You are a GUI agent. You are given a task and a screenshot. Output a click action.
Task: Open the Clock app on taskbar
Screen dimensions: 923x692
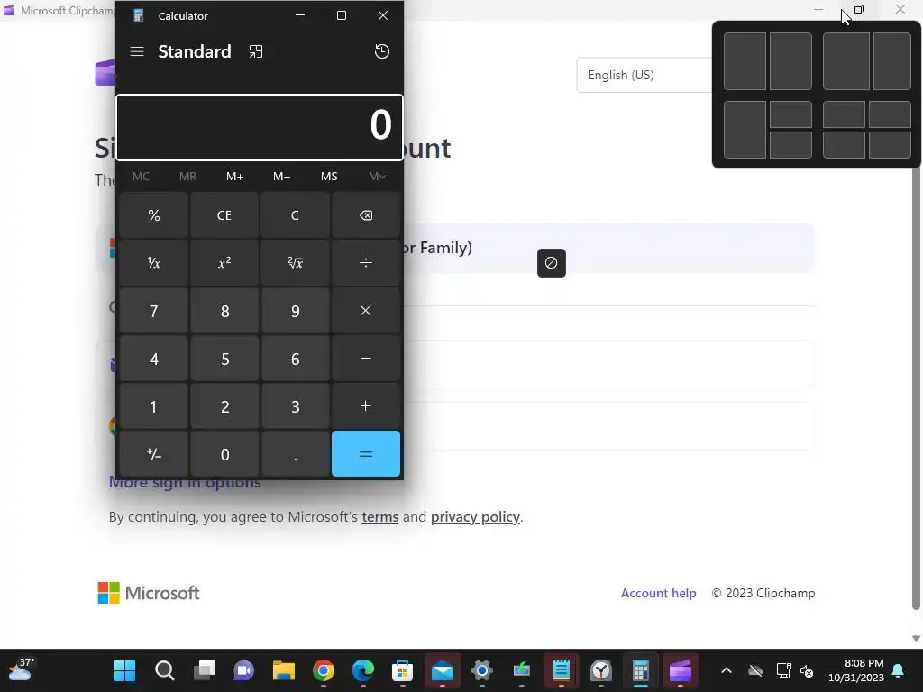point(601,670)
